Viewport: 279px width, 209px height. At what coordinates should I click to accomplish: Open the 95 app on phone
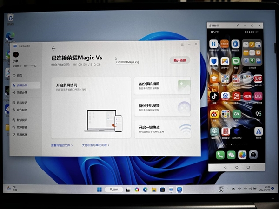(259, 115)
